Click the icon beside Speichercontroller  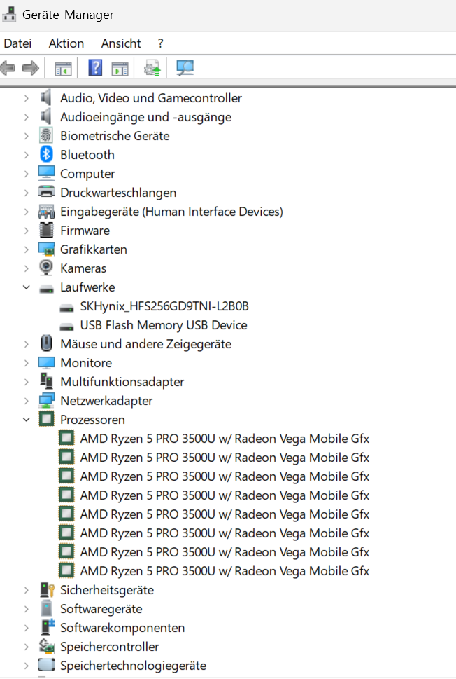coord(47,646)
